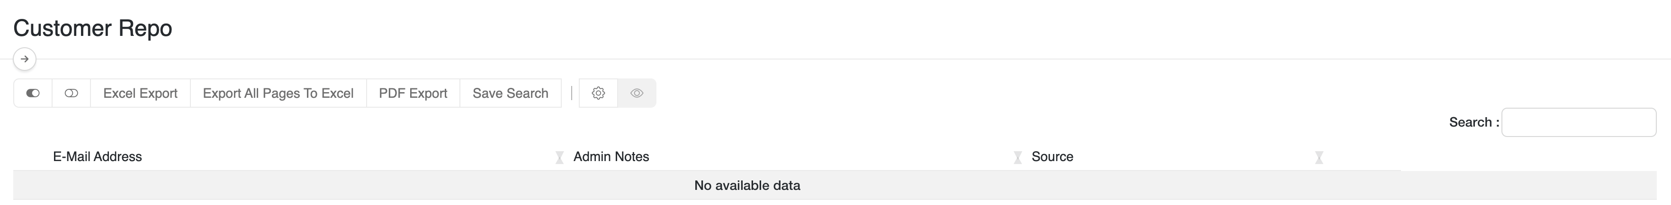The height and width of the screenshot is (205, 1671).
Task: Sort by the E-Mail Address column header
Action: [97, 156]
